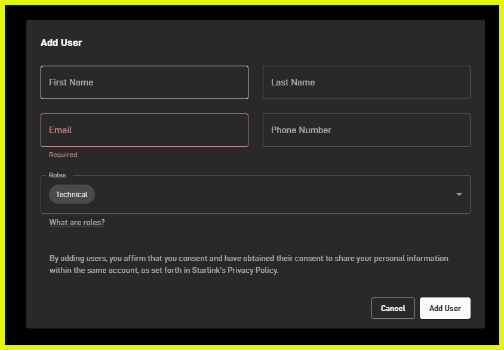Click into the Phone Number field
Viewport: 504px width, 350px height.
[366, 130]
